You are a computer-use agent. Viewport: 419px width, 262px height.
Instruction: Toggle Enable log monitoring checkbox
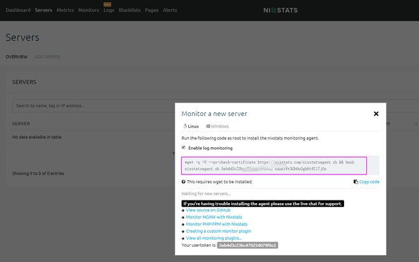pos(183,147)
